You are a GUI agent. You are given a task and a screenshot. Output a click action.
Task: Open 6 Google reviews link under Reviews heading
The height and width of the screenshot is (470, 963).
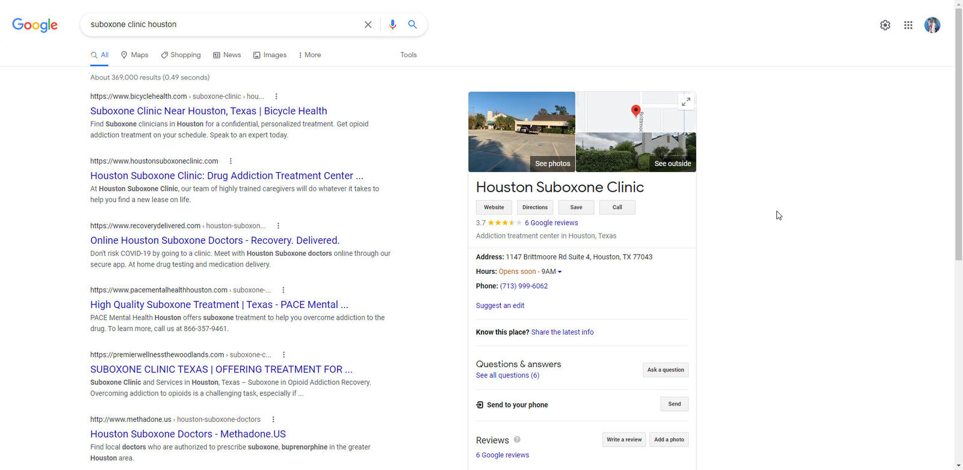coord(503,456)
